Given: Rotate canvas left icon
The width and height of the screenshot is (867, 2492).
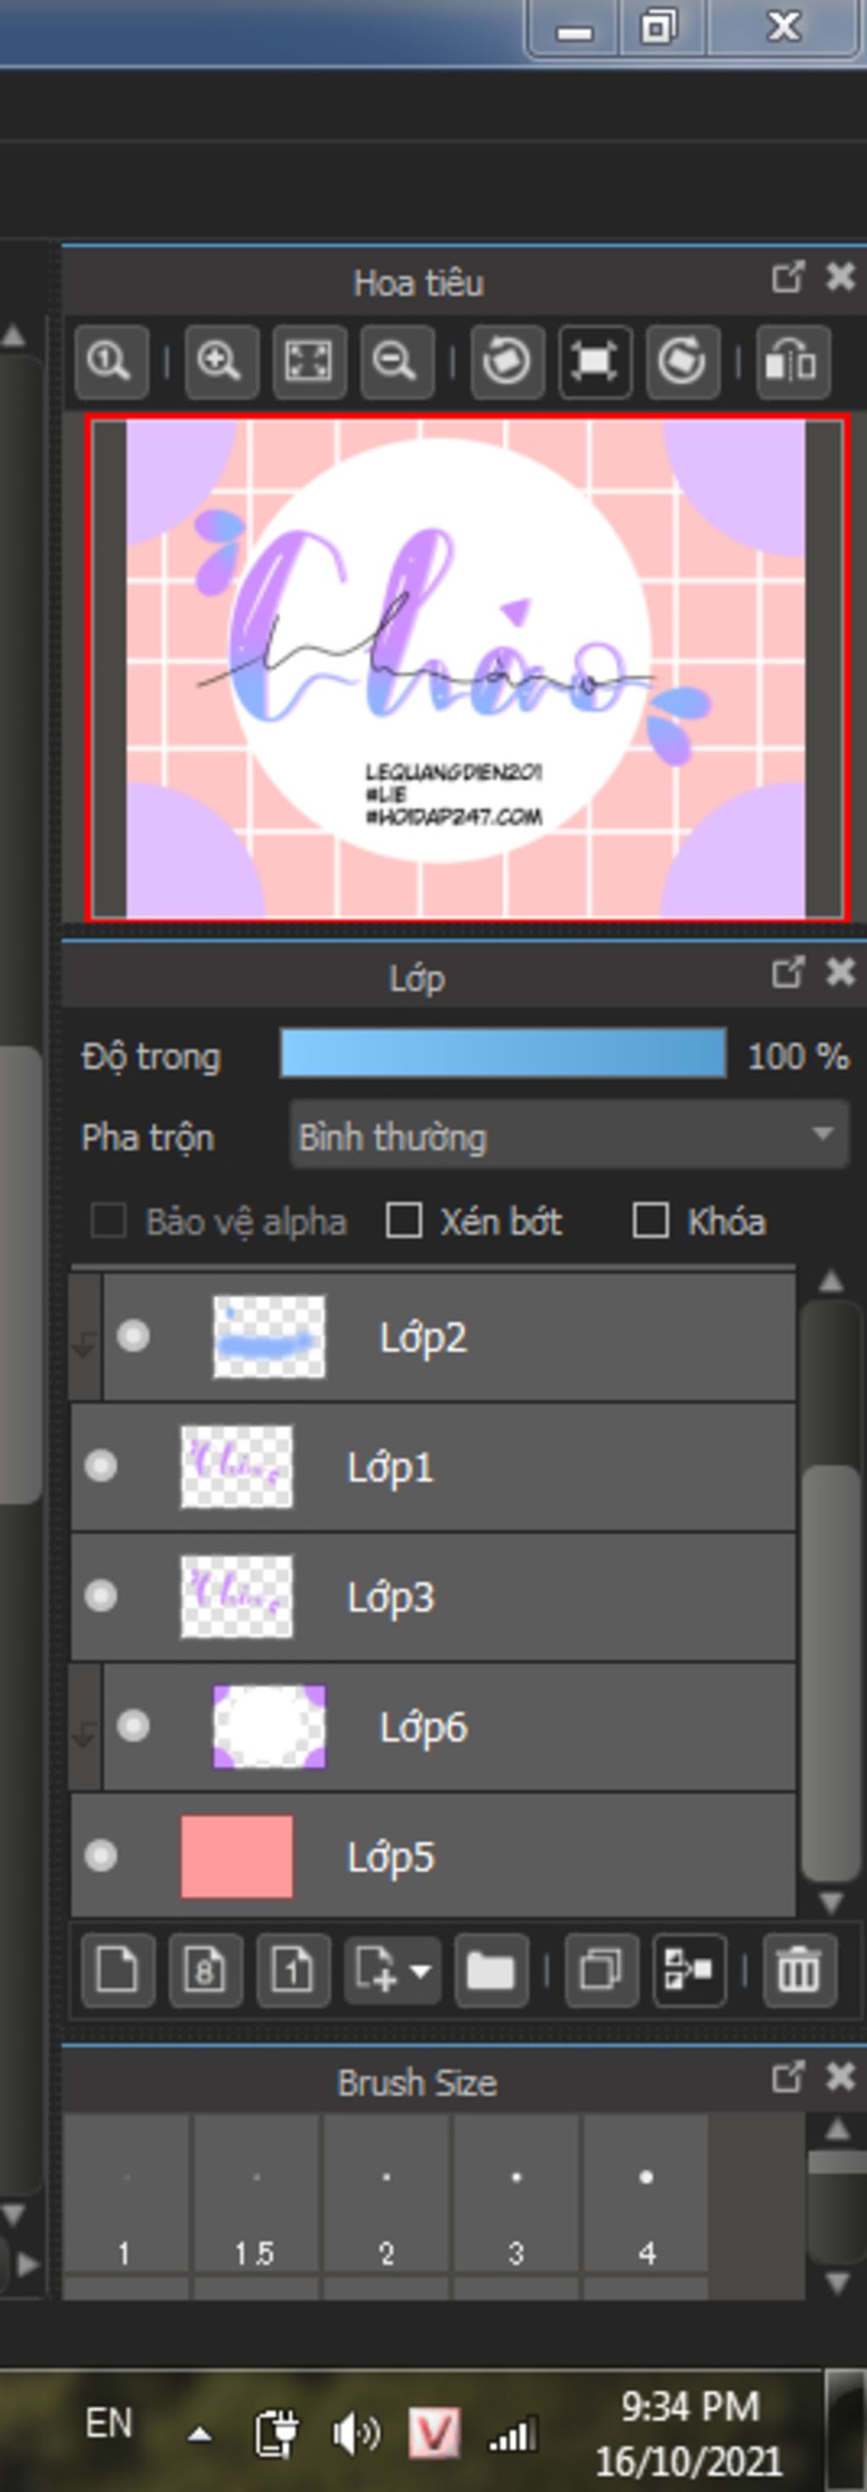Looking at the screenshot, I should coord(506,362).
